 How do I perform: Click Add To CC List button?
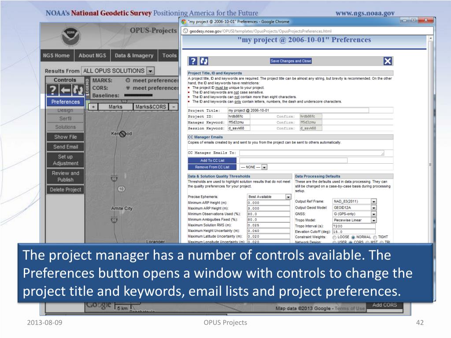coord(212,160)
